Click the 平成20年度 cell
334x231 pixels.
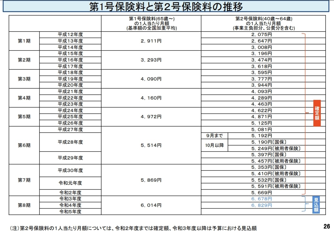[x=70, y=85]
